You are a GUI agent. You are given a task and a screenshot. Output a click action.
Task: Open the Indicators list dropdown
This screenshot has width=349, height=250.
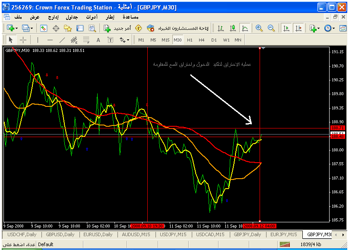click(318, 28)
